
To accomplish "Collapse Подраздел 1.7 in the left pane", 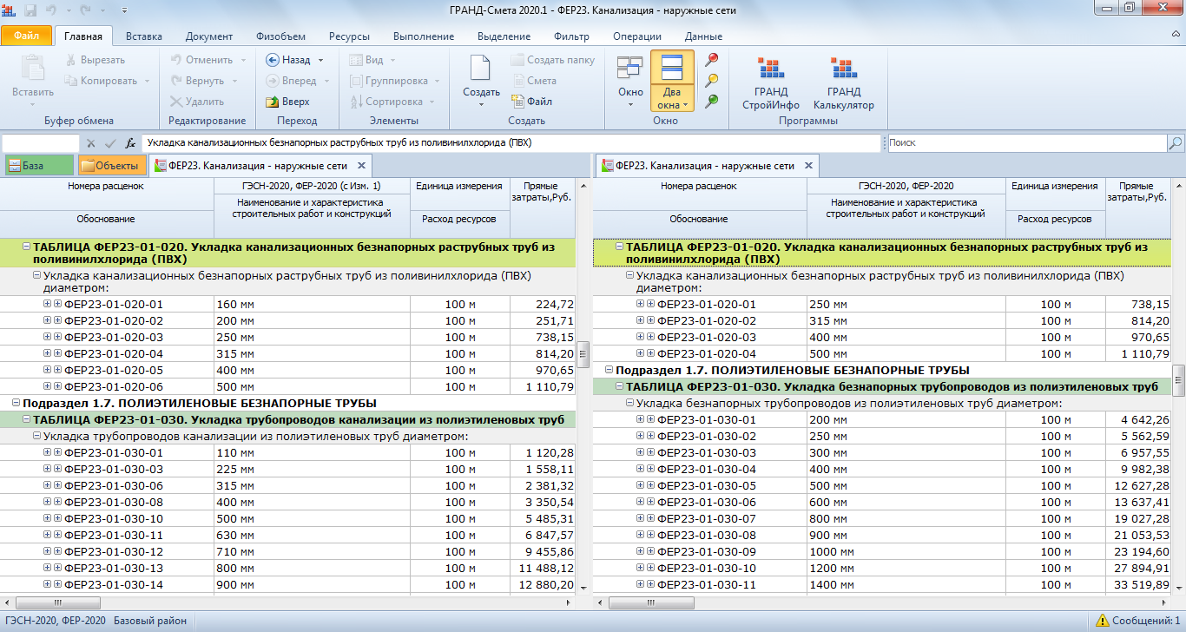I will tap(16, 403).
